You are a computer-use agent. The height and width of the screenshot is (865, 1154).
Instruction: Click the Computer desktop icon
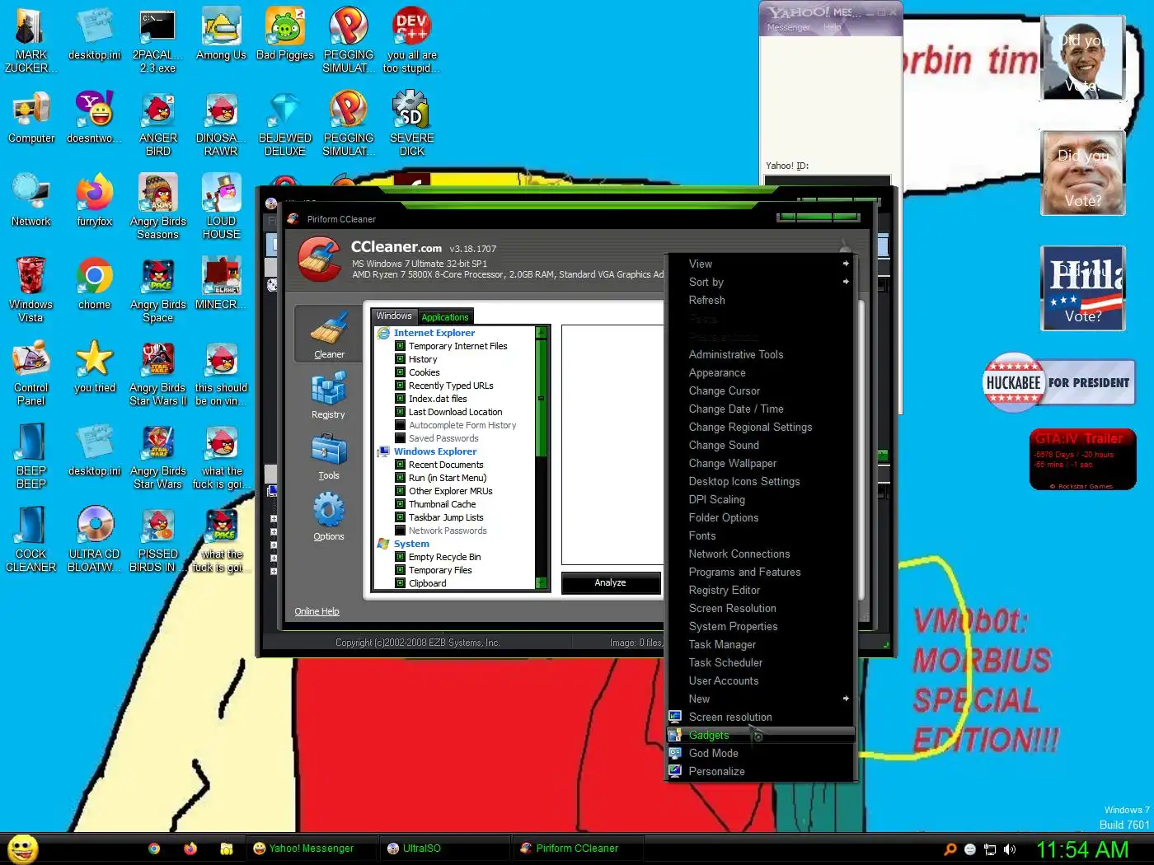pyautogui.click(x=31, y=116)
